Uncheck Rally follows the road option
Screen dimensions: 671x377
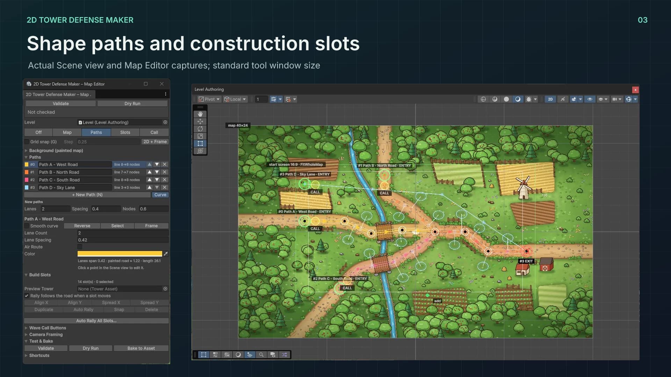click(x=27, y=296)
